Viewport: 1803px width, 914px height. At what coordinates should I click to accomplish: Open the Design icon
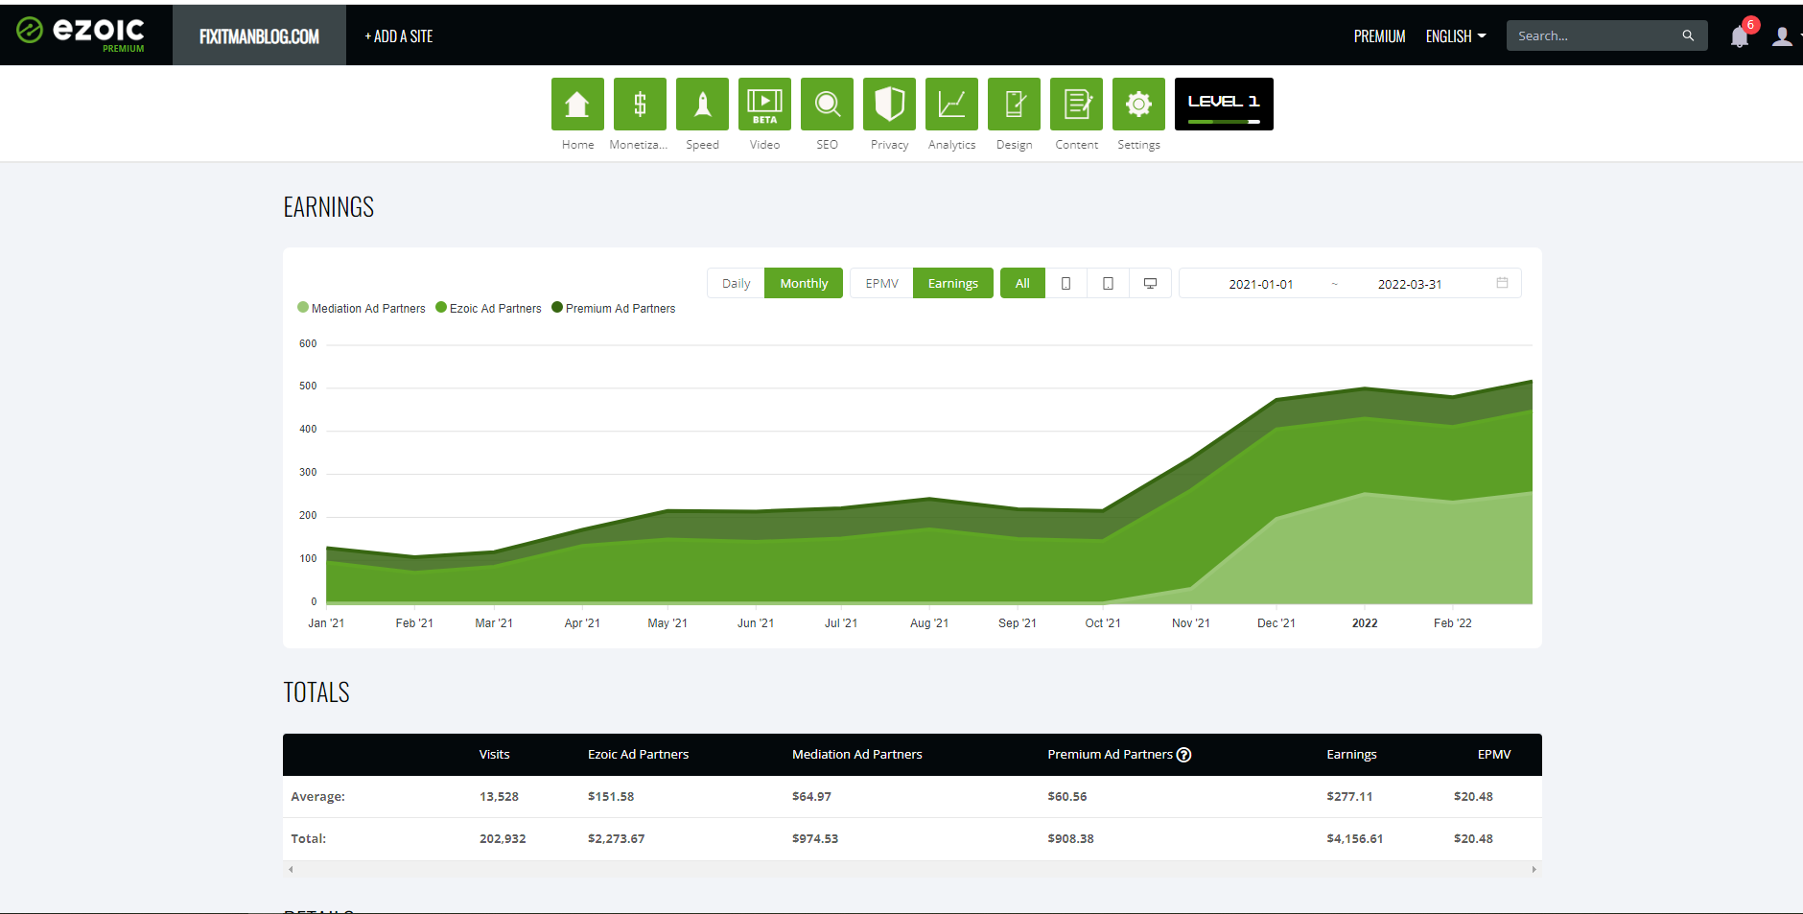coord(1014,104)
